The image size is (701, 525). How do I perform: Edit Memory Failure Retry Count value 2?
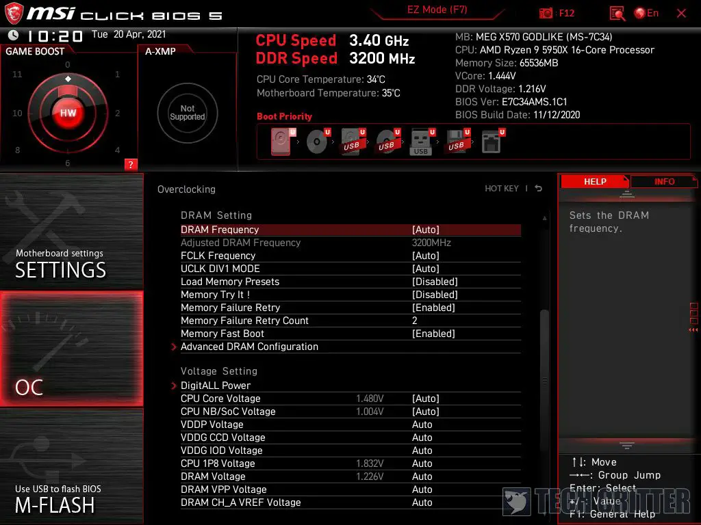click(x=350, y=320)
